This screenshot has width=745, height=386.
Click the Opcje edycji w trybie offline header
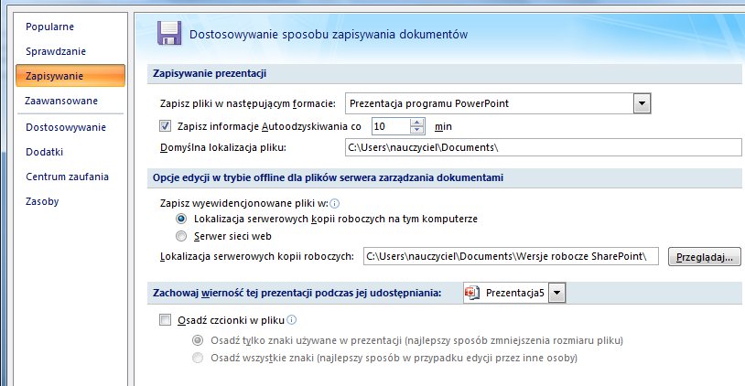pyautogui.click(x=328, y=177)
